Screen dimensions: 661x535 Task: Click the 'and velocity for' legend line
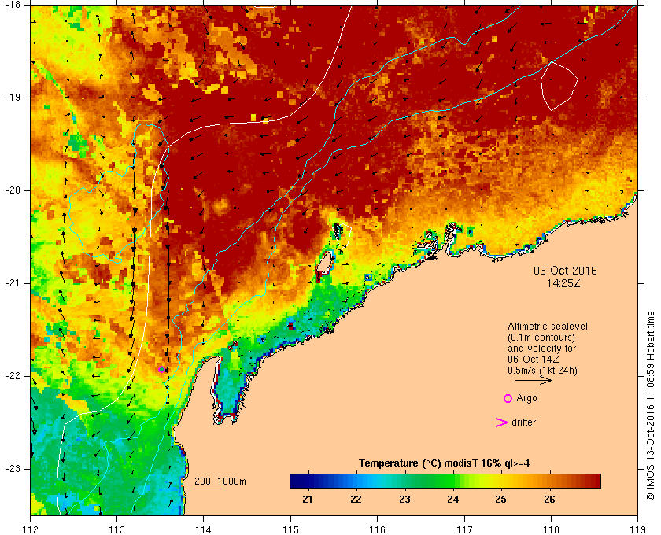pos(541,349)
